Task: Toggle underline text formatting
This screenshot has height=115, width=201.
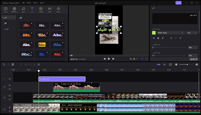Action: [158, 38]
